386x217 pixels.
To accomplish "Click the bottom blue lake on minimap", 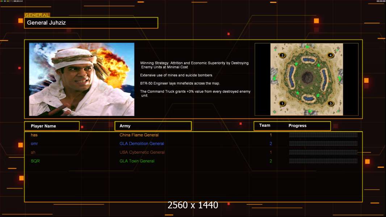I will (x=308, y=98).
